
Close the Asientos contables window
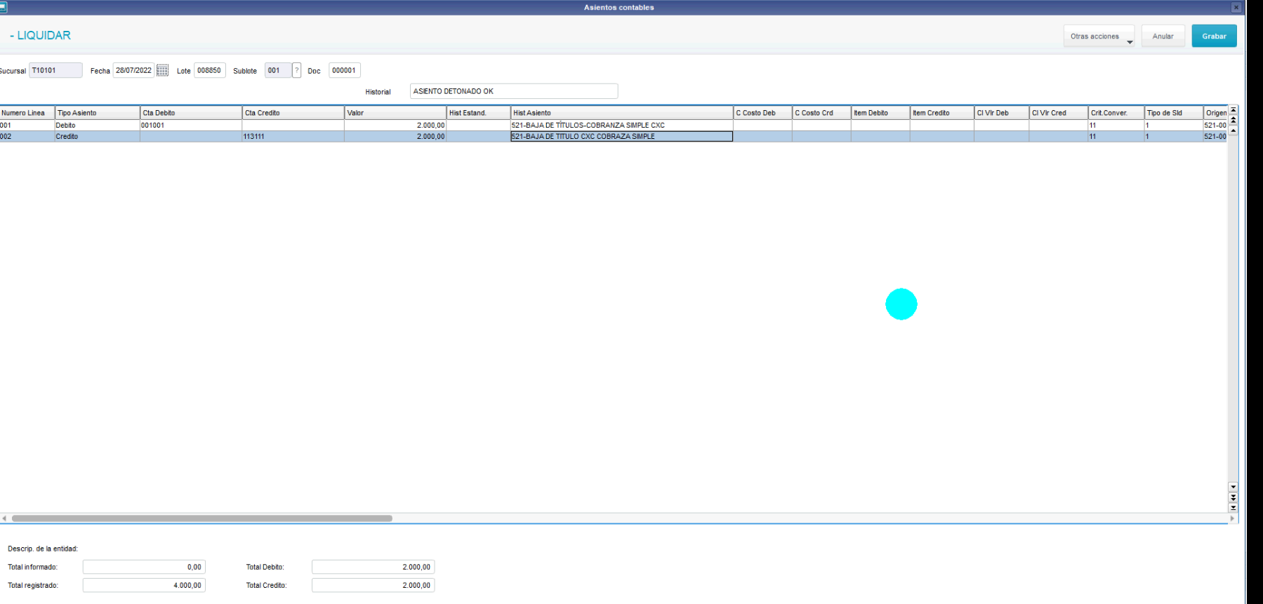click(1236, 7)
